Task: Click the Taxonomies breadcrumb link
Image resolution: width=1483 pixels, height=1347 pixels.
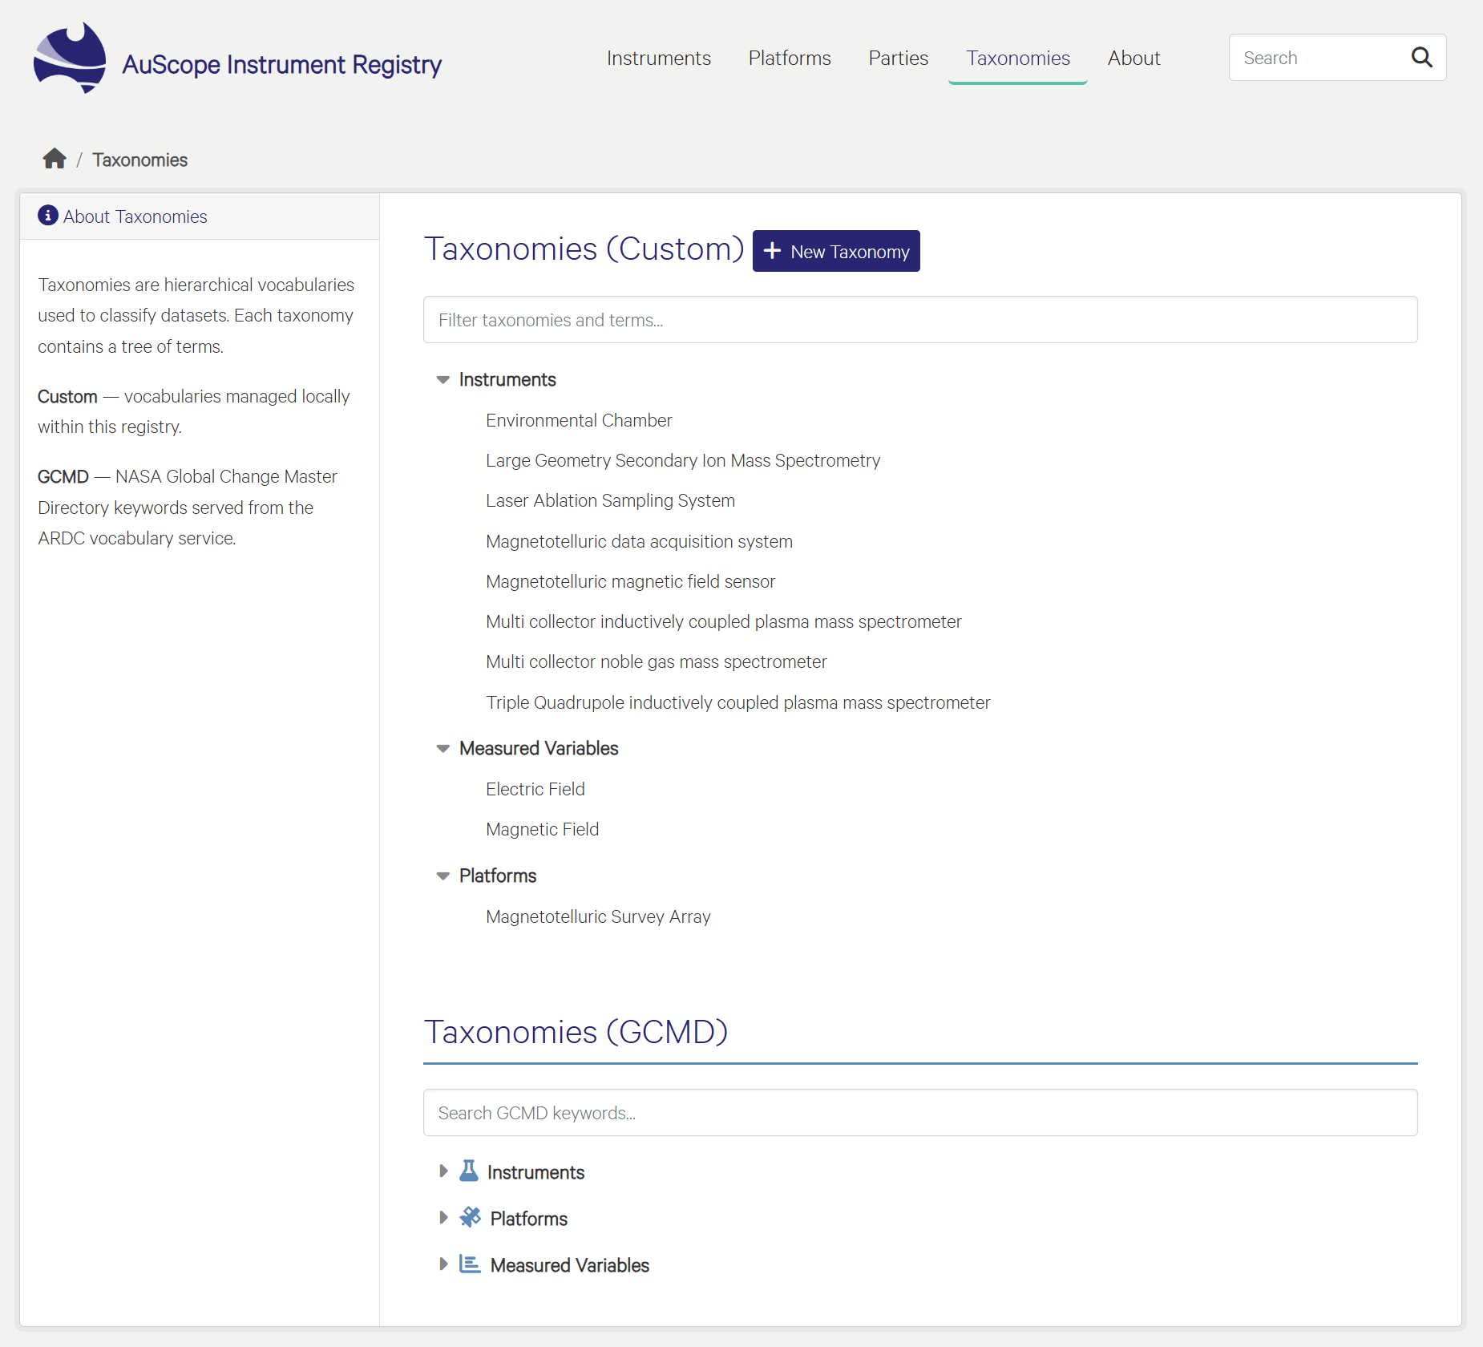Action: point(140,160)
